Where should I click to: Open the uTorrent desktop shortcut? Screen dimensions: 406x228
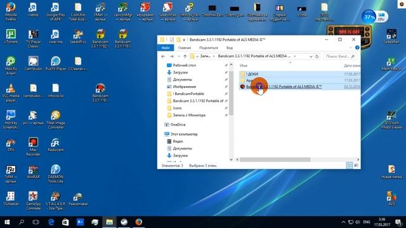coord(11,37)
